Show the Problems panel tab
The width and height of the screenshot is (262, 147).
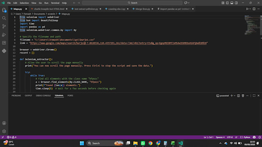(16, 95)
